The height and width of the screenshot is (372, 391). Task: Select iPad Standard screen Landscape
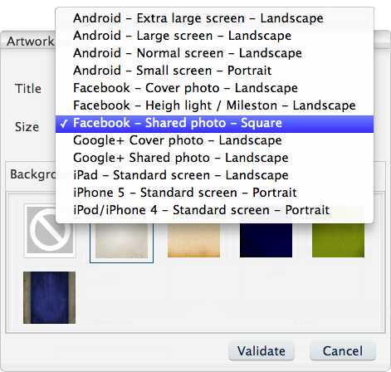click(214, 175)
